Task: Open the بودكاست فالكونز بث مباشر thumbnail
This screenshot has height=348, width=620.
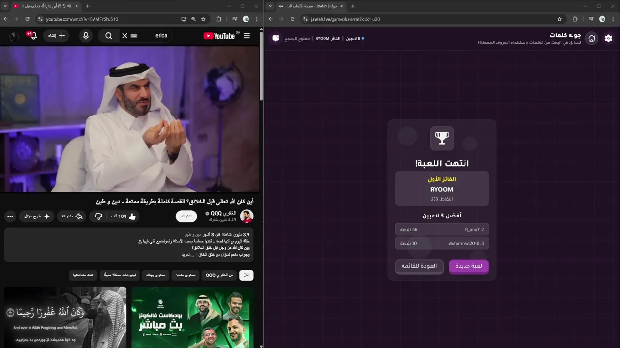Action: click(x=192, y=317)
